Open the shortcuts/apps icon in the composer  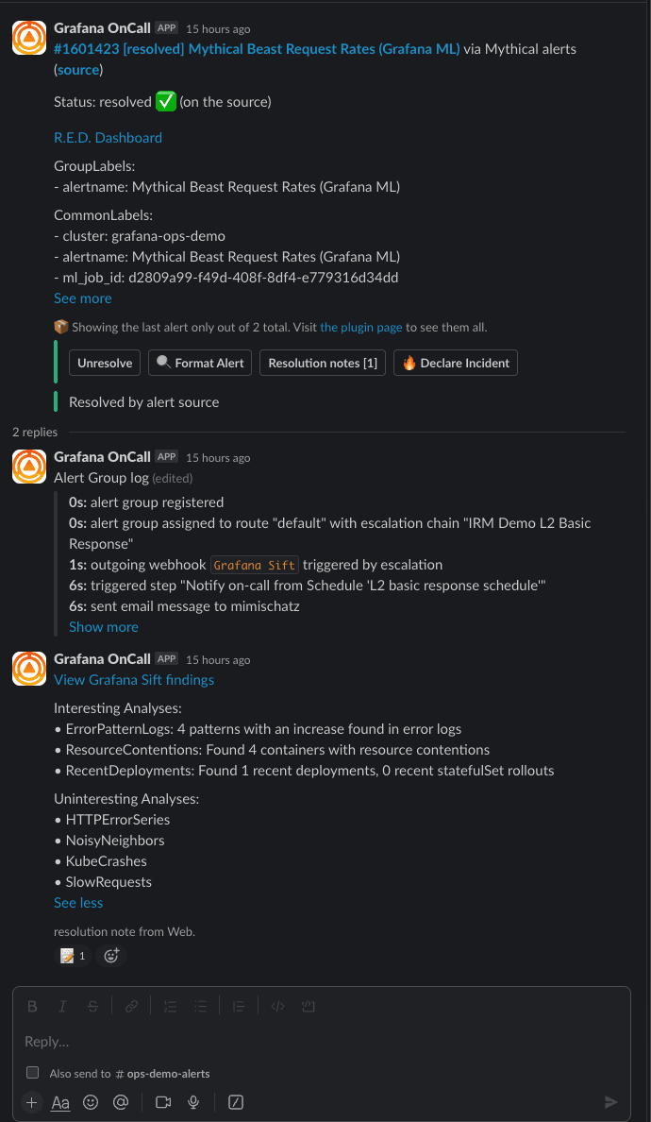pos(235,1101)
